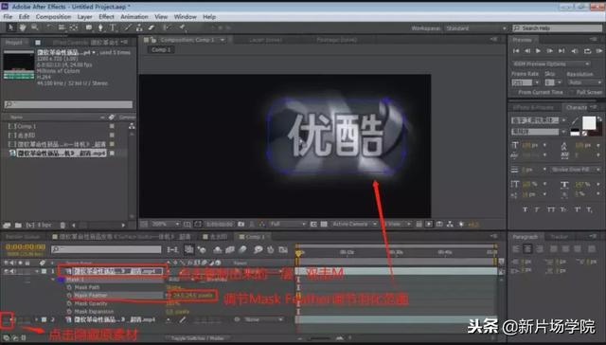Select the Selection arrow tool
Screen dimensions: 606x345
10,27
